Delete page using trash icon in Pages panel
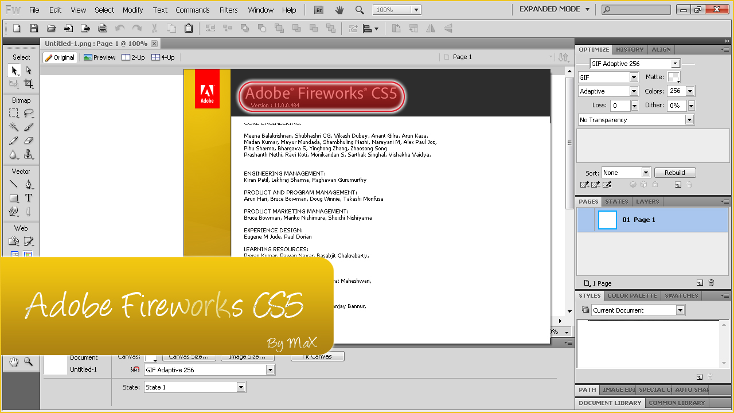Screen dimensions: 734x413 point(711,283)
